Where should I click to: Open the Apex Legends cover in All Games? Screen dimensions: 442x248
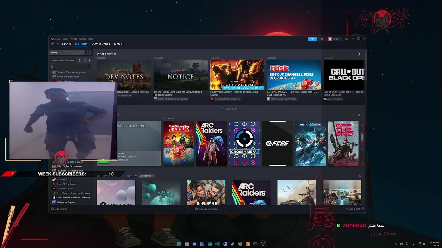click(x=206, y=193)
